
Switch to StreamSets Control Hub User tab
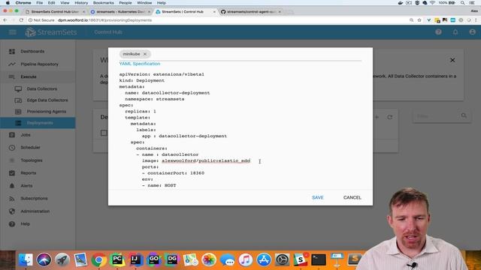click(55, 12)
